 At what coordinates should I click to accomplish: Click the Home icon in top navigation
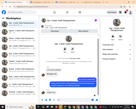[54, 12]
